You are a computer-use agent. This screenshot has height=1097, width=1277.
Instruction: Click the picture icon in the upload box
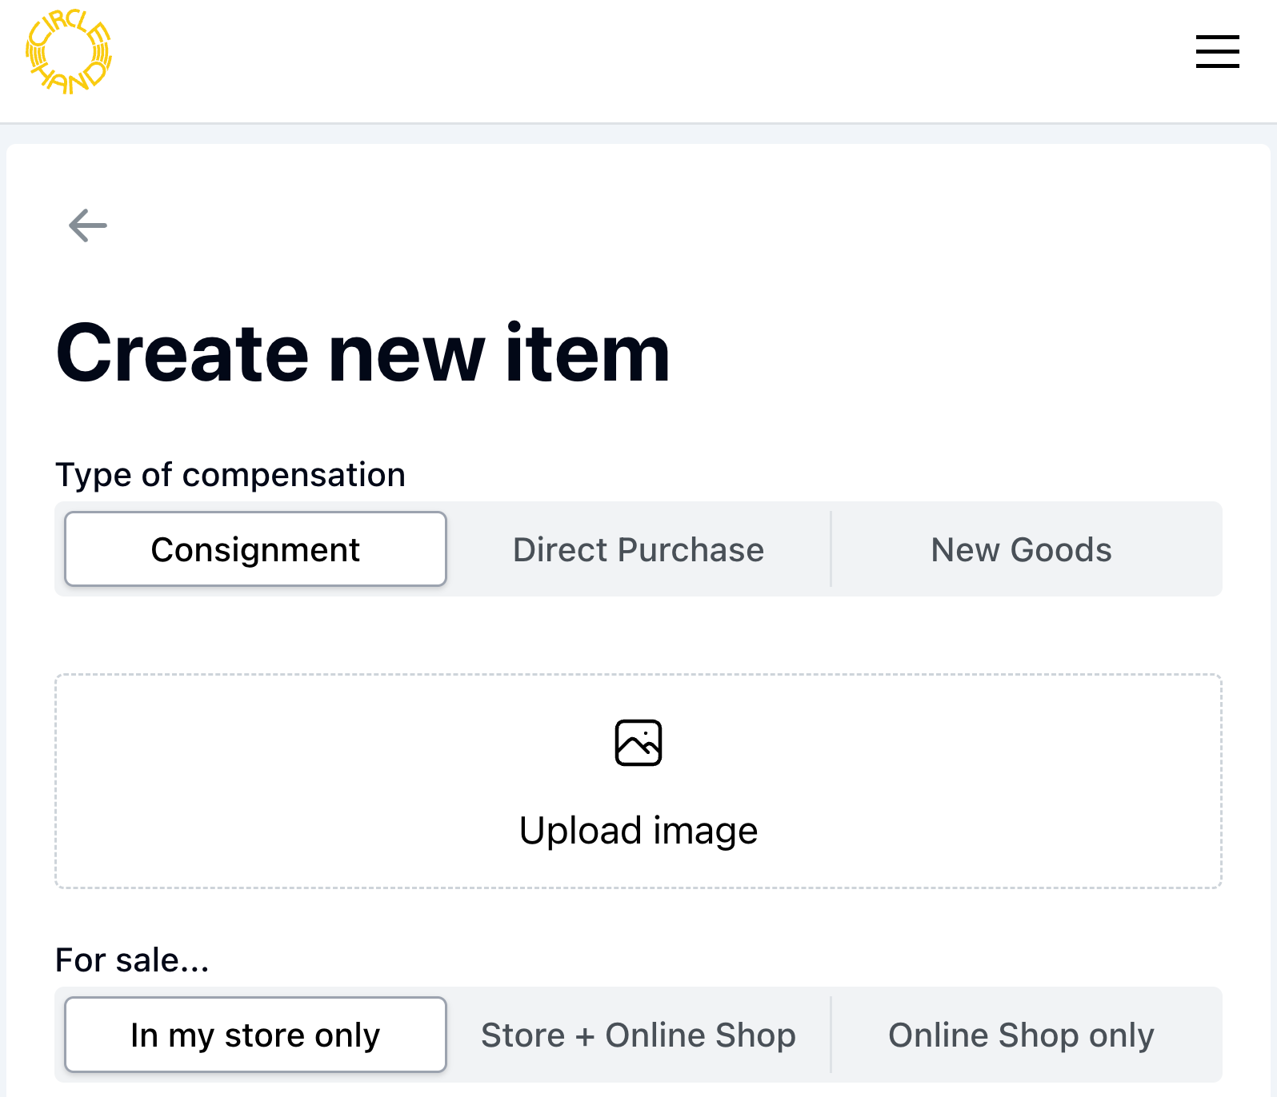point(638,743)
